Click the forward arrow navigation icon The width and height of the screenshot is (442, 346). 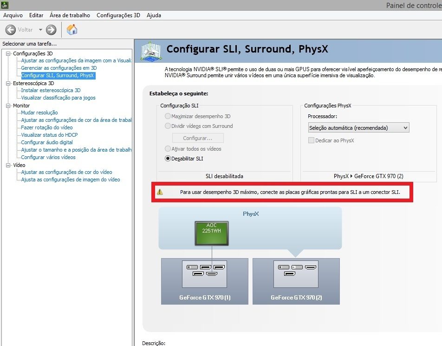(x=51, y=30)
